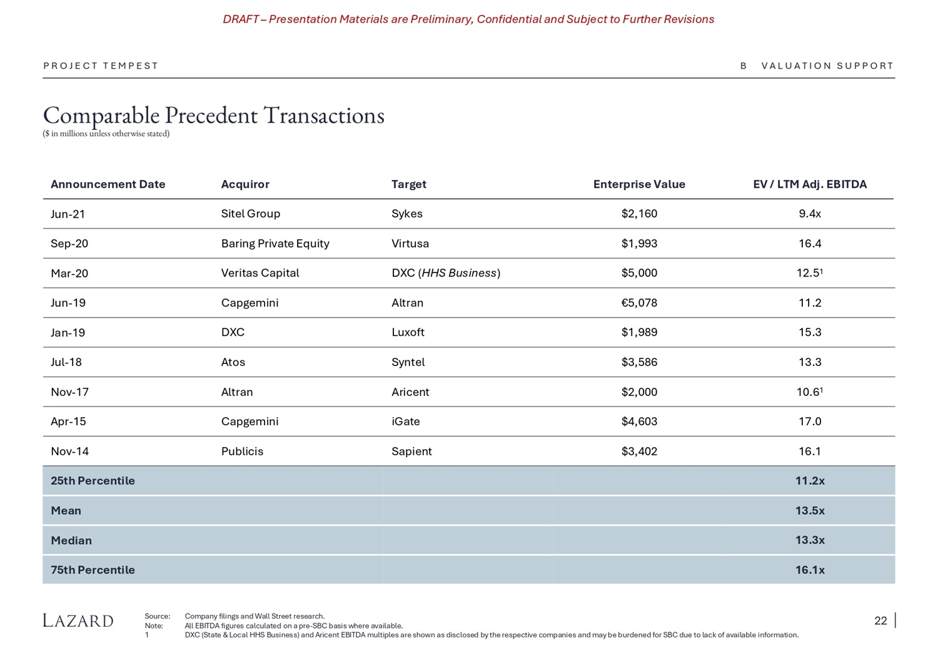Screen dimensions: 938x663
Task: Select the Enterprise Value column header
Action: [x=638, y=185]
